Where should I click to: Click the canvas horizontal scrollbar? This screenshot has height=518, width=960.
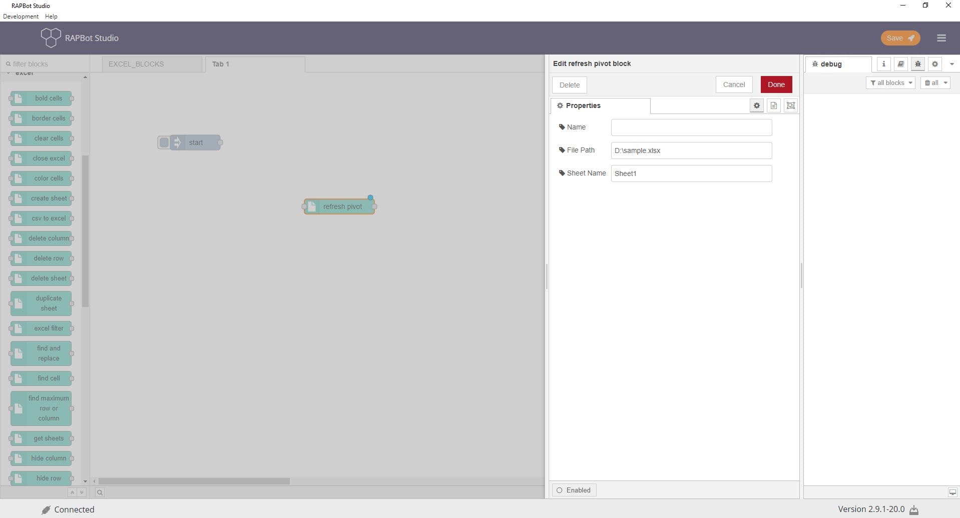pos(194,481)
